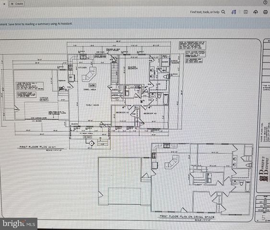Close the open document tab

click(x=4, y=4)
